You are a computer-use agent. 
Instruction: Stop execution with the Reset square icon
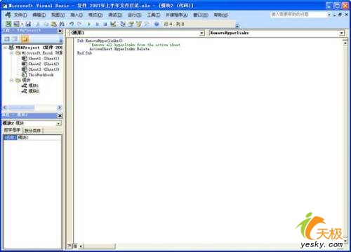point(105,24)
